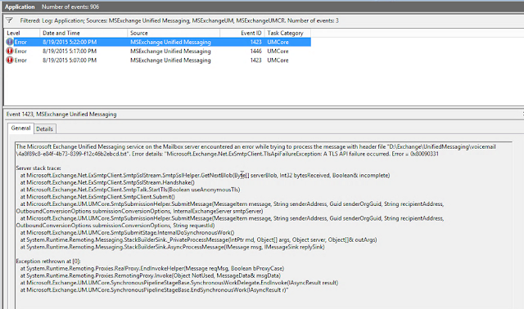Image resolution: width=524 pixels, height=309 pixels.
Task: Sort events by Event ID column
Action: [242, 33]
